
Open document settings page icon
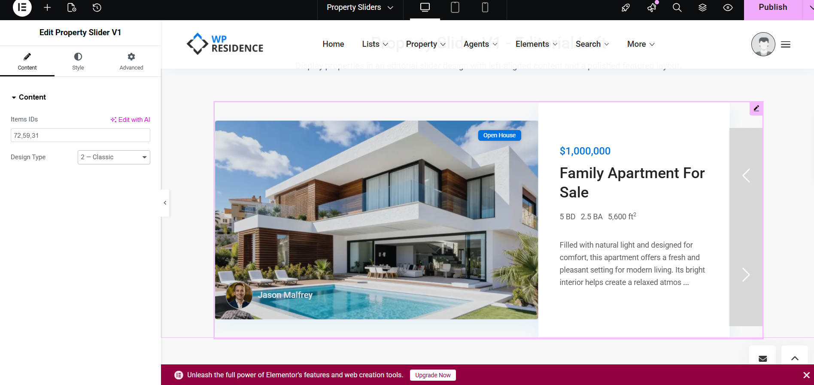coord(72,7)
